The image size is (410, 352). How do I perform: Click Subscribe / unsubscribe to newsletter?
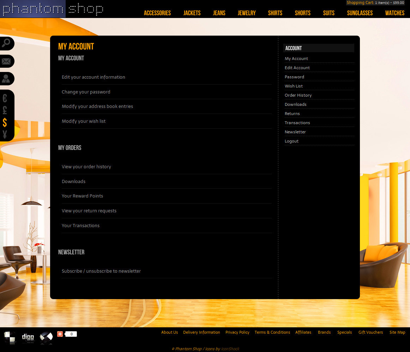(x=101, y=271)
